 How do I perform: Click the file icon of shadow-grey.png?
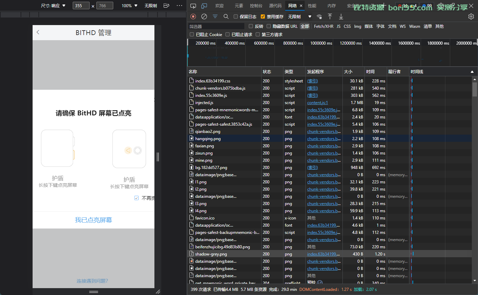point(191,254)
